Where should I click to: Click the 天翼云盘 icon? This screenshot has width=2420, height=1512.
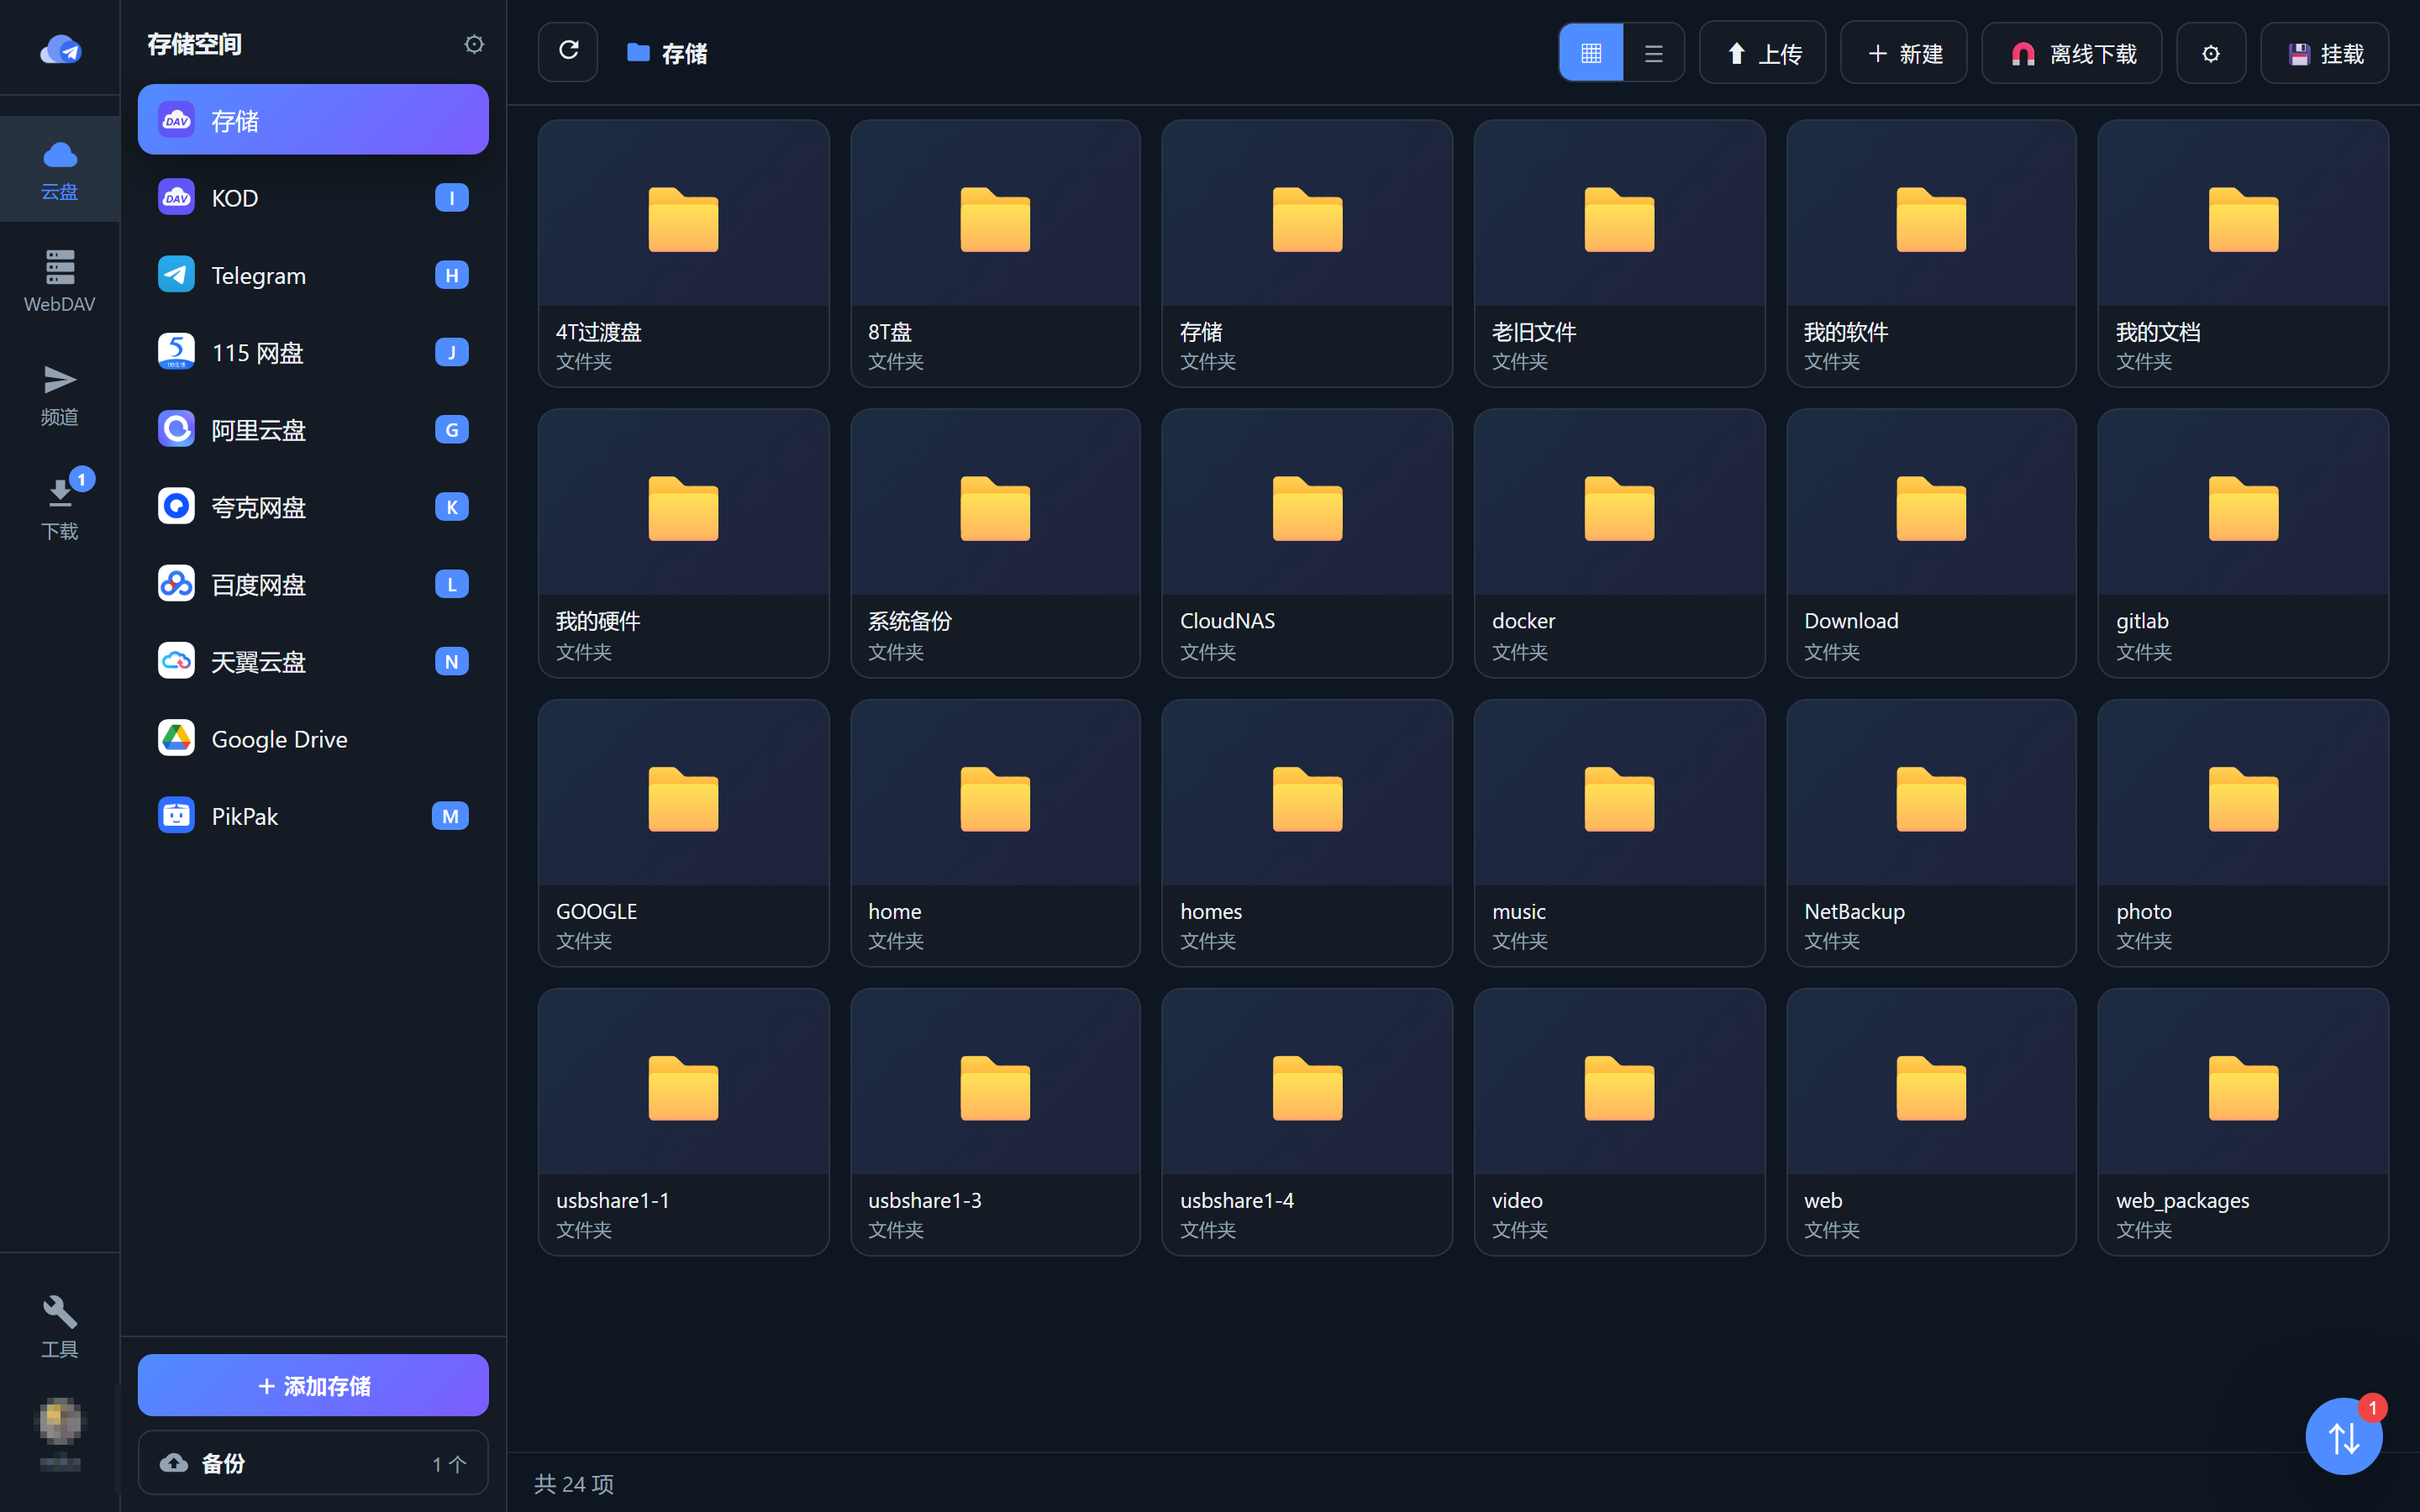[x=177, y=661]
